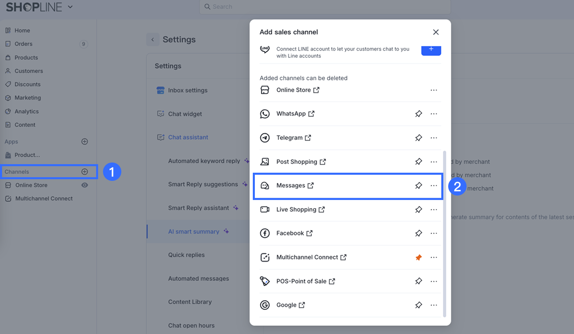Pin the WhatsApp channel
Viewport: 574px width, 334px height.
pyautogui.click(x=418, y=114)
